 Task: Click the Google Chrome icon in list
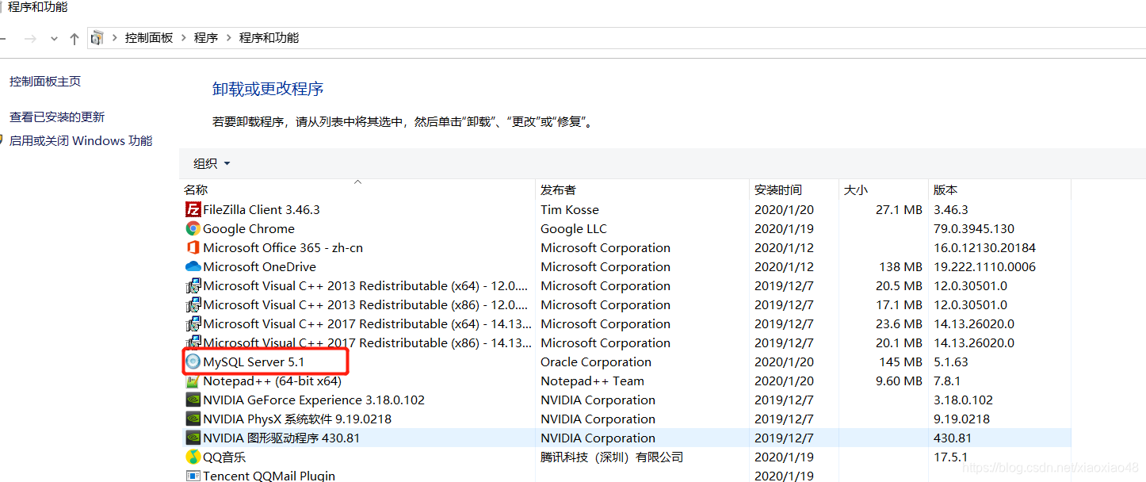coord(193,229)
